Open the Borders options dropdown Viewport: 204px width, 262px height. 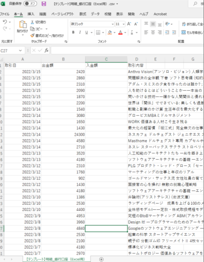coord(103,33)
